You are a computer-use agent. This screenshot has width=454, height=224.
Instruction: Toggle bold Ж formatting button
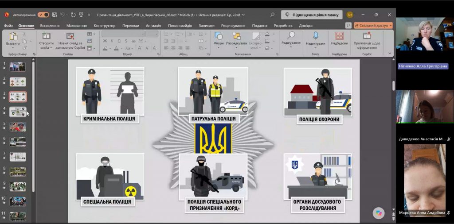coord(105,41)
